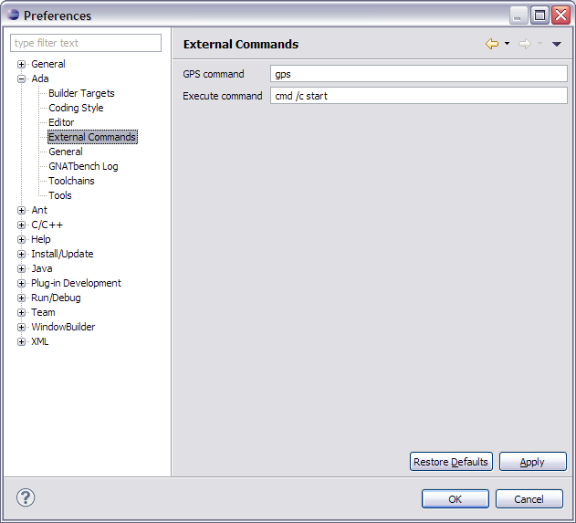Select Builder Targets under Ada
Viewport: 576px width, 523px height.
pos(81,93)
